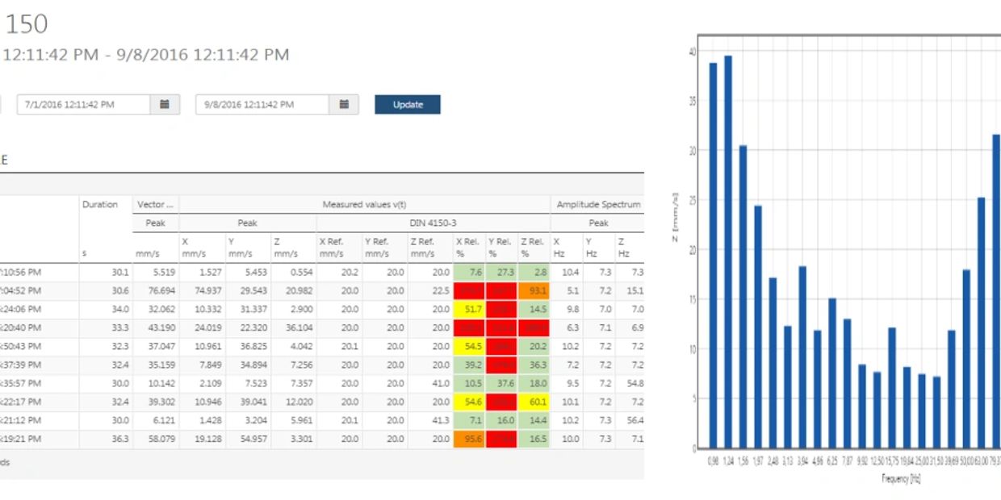The height and width of the screenshot is (500, 1001).
Task: Click the Measured values v(t) header
Action: 364,205
